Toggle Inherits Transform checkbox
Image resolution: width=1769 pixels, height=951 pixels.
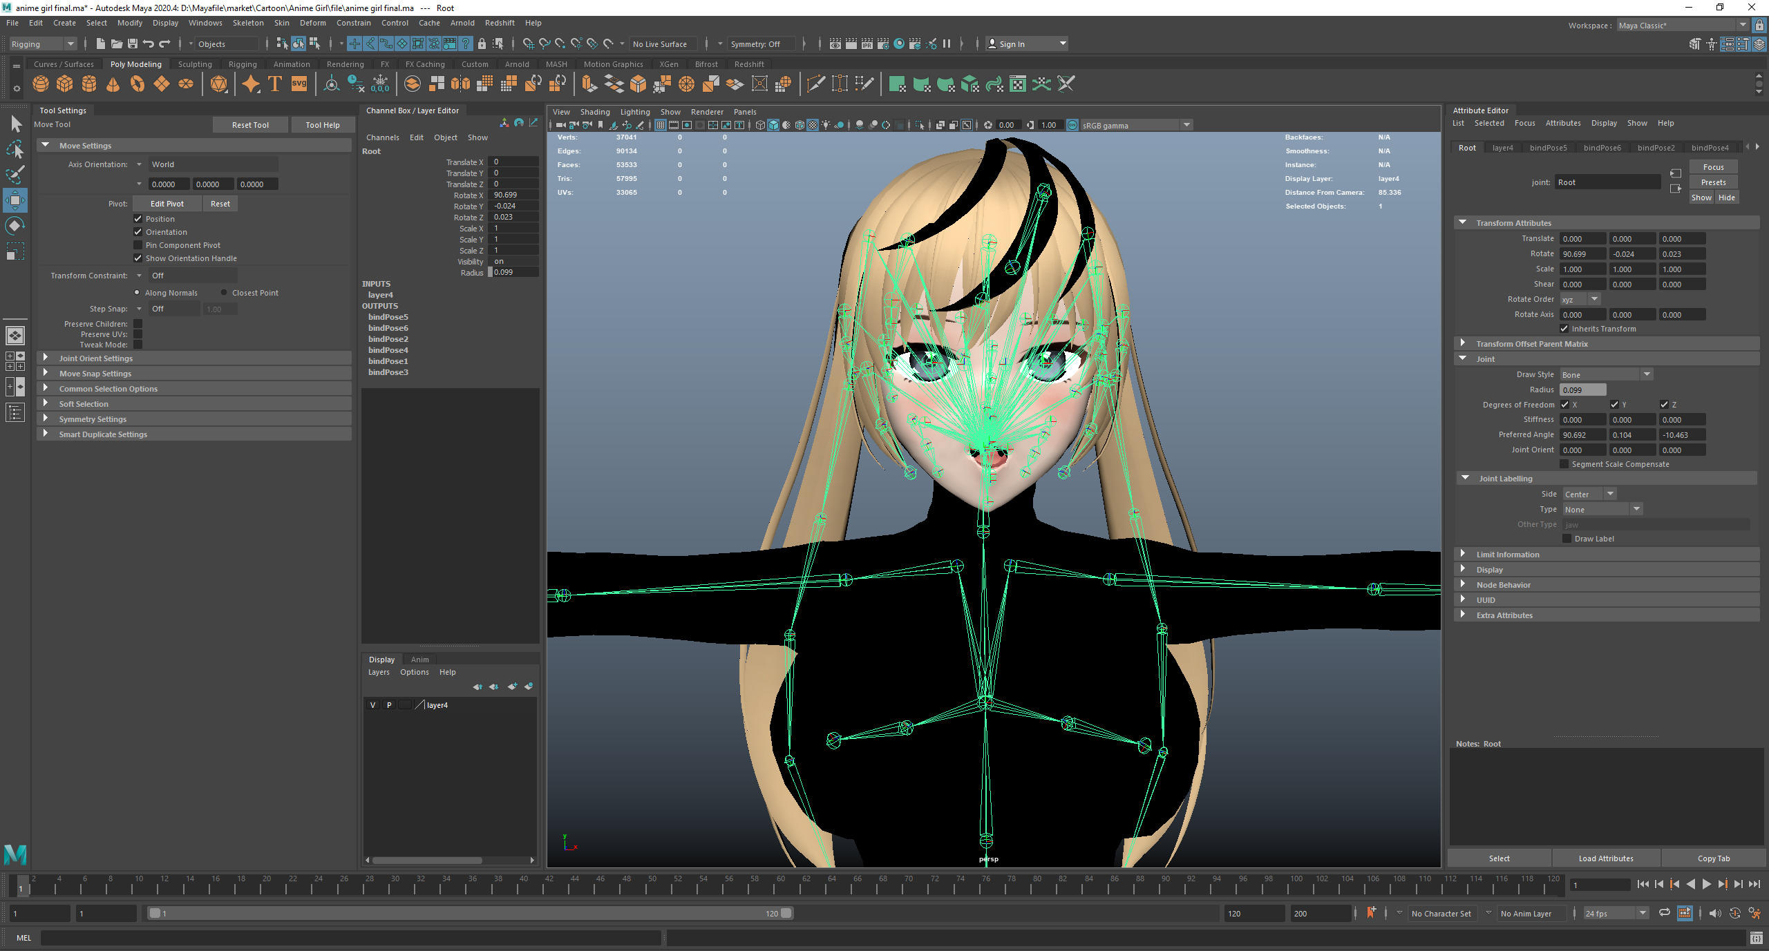click(1564, 329)
